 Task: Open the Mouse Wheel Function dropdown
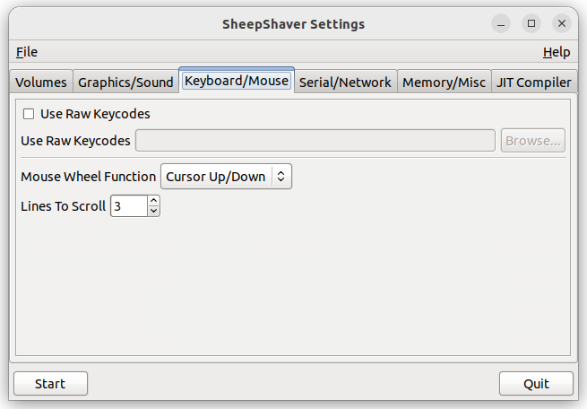(226, 177)
